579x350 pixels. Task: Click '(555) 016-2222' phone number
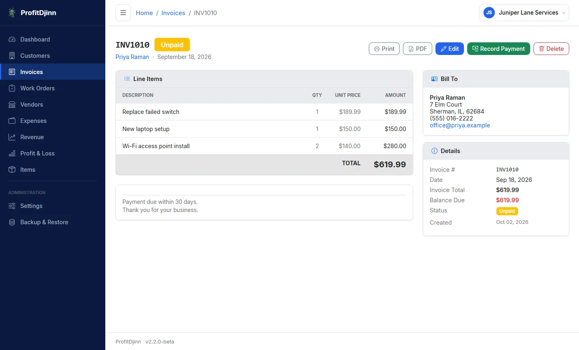coord(451,118)
